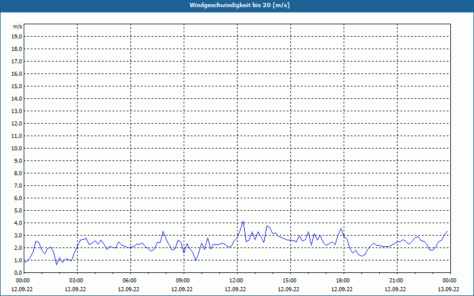Click the m/s unit label on y-axis
The image size is (474, 296).
coord(18,27)
